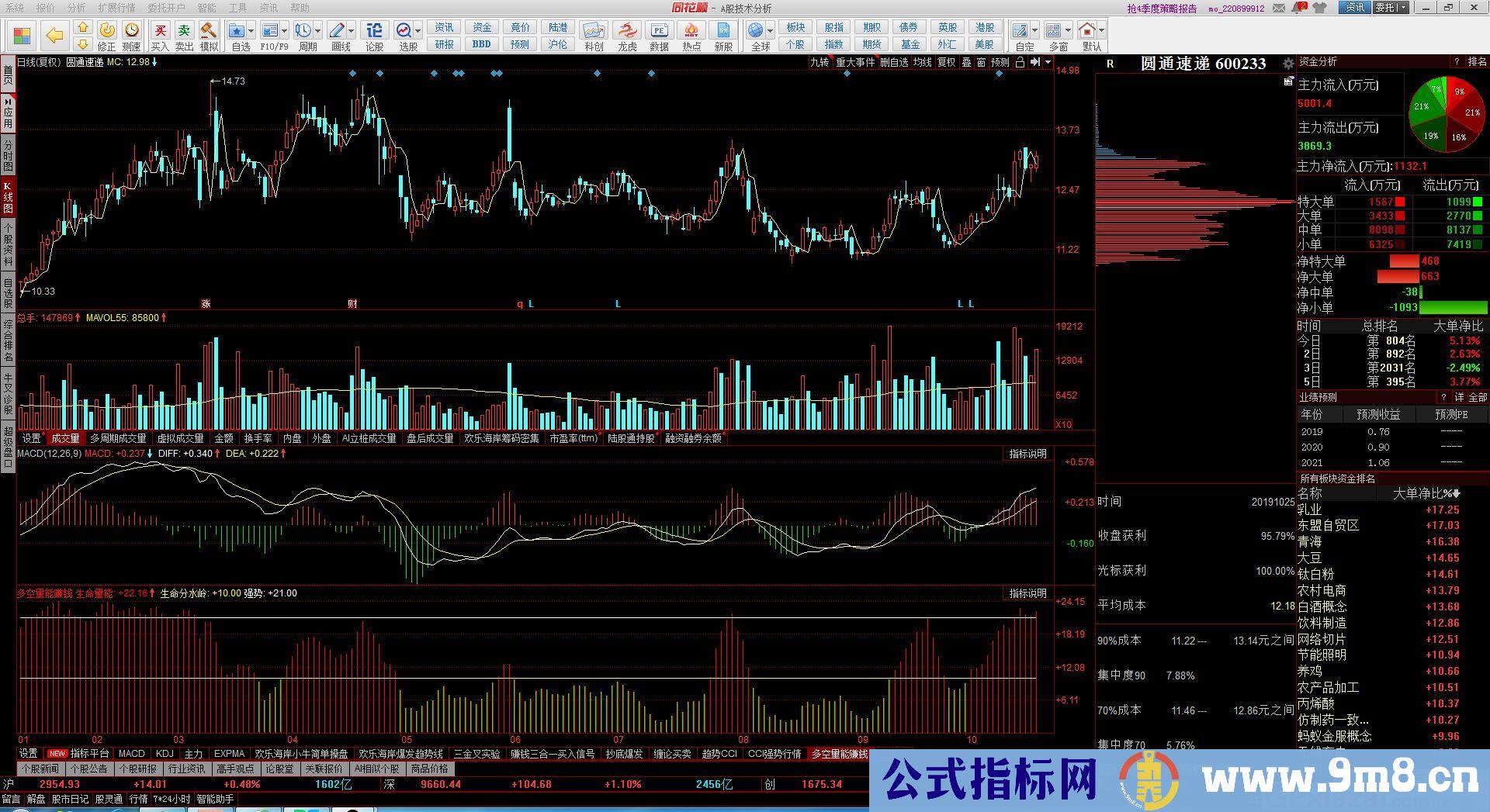The height and width of the screenshot is (812, 1490).
Task: Toggle the chart lock icon
Action: (x=1020, y=62)
